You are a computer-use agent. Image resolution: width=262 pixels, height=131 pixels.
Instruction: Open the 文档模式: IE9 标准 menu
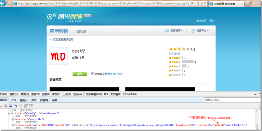click(x=123, y=94)
